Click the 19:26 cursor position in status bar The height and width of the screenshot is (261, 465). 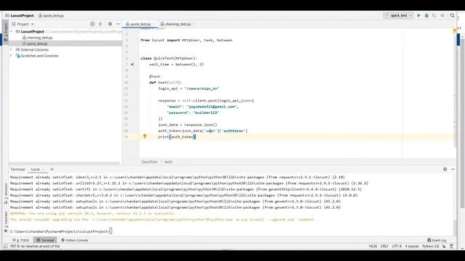(373, 246)
